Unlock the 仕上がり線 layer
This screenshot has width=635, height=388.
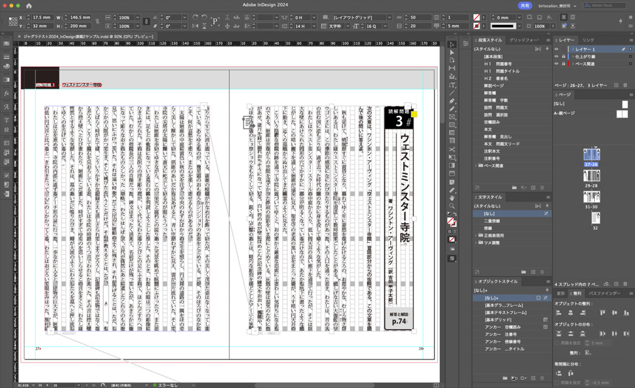(x=563, y=56)
